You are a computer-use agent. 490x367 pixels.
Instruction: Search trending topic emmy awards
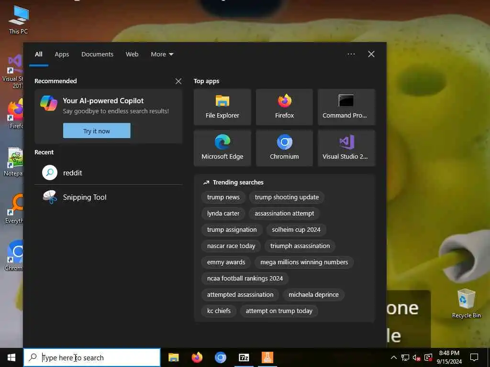[226, 262]
